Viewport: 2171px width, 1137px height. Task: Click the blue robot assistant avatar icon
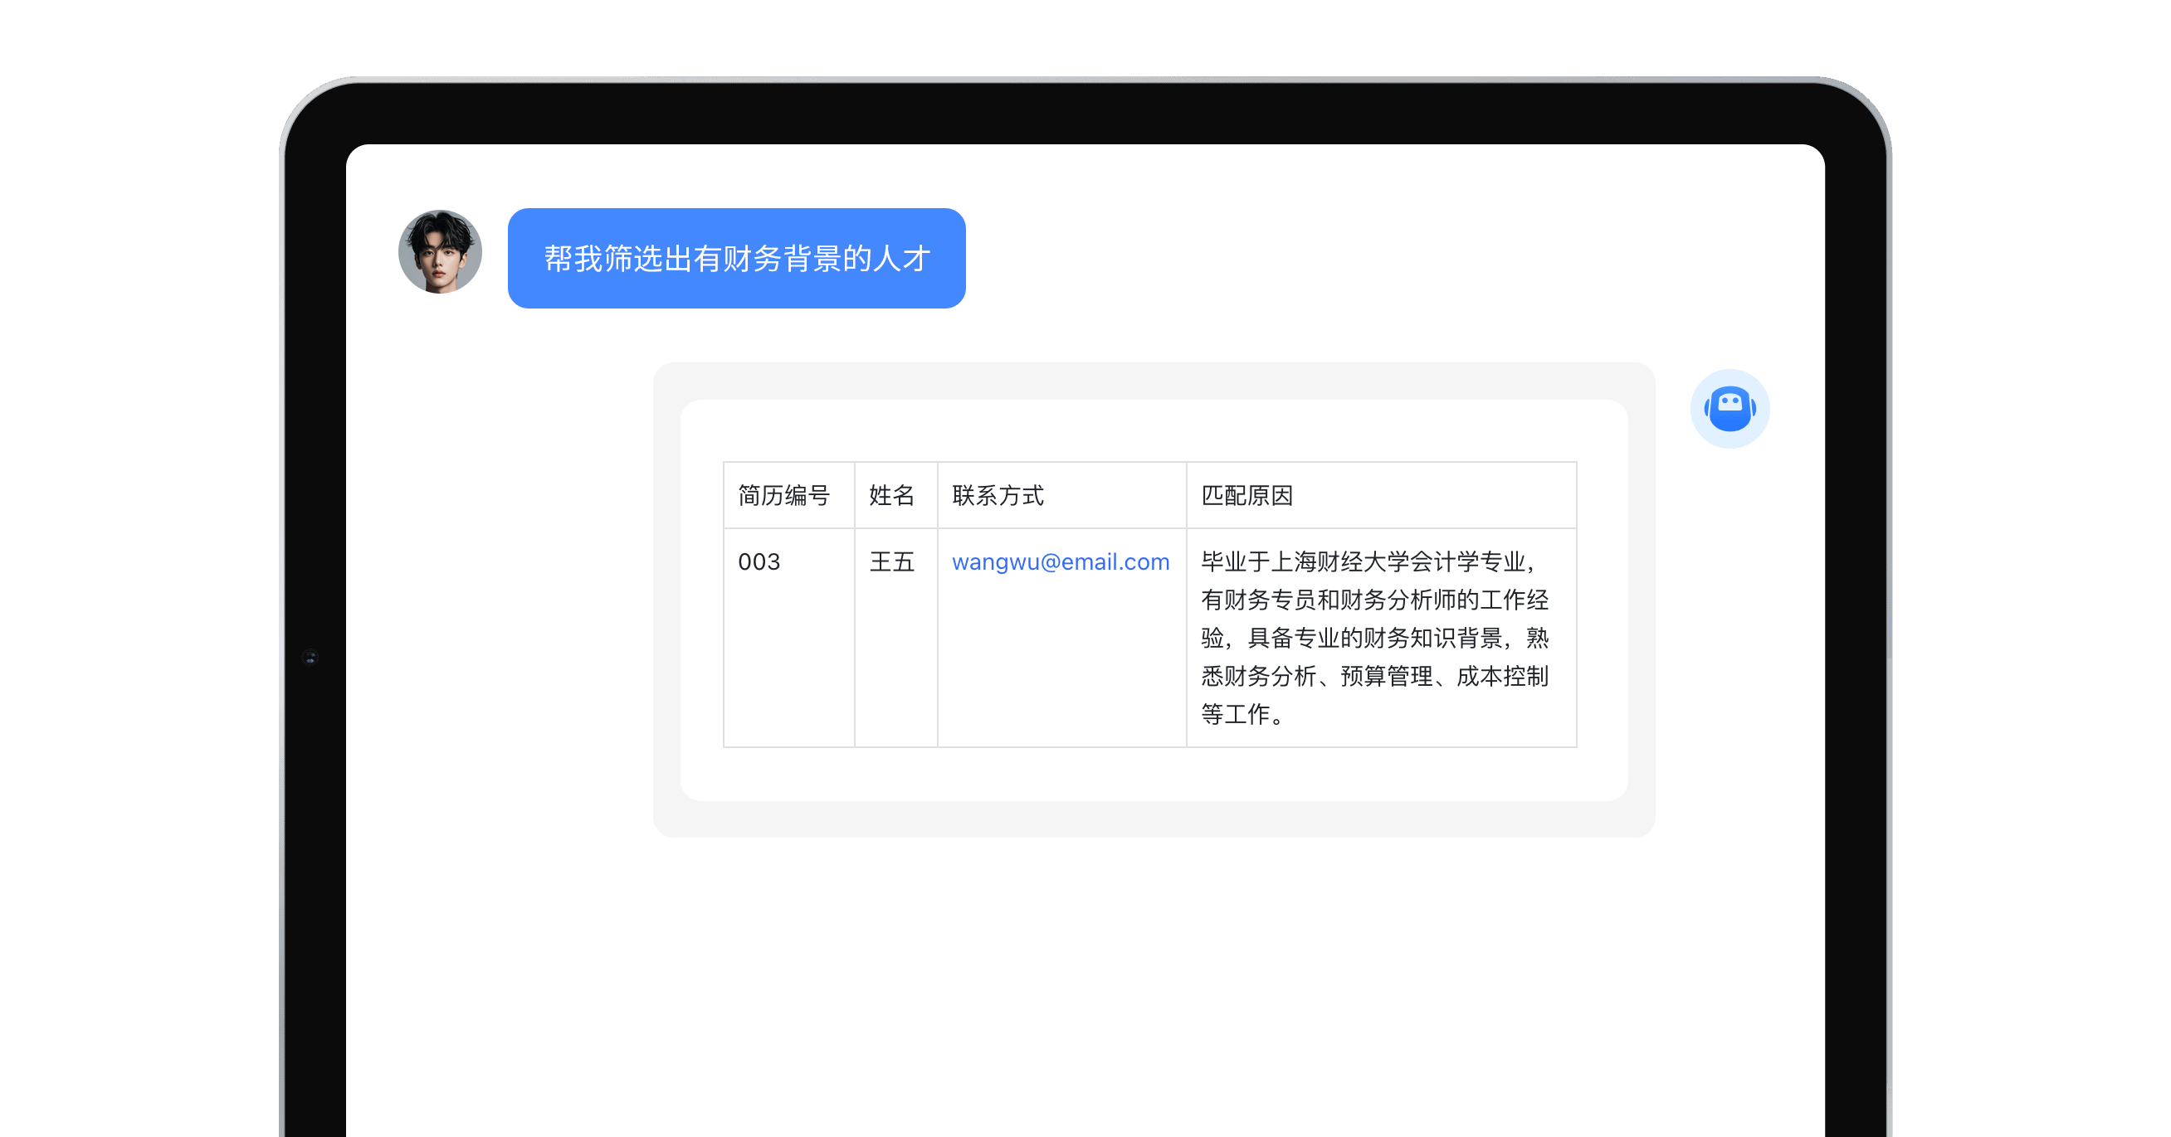(x=1729, y=409)
